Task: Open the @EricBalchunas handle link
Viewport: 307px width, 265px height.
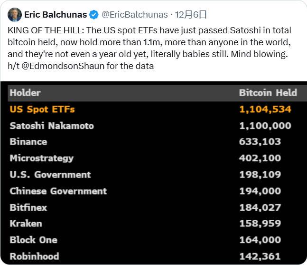Action: point(134,15)
